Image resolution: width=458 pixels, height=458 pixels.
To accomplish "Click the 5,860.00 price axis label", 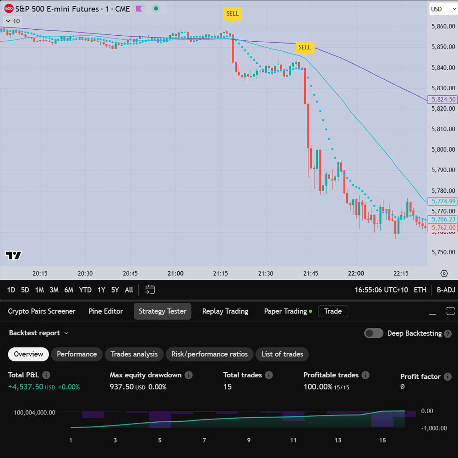I will point(443,27).
